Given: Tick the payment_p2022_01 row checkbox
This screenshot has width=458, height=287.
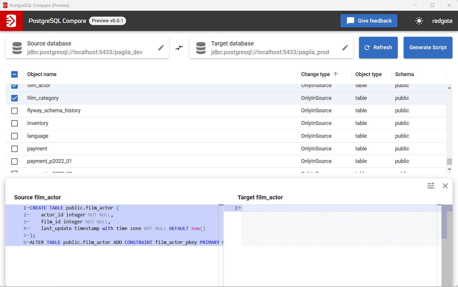Looking at the screenshot, I should click(x=14, y=161).
